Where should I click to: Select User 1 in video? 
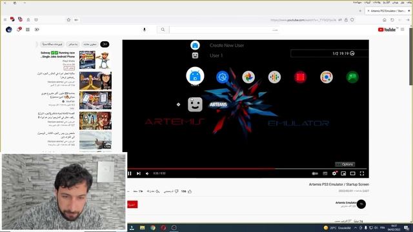tap(216, 55)
